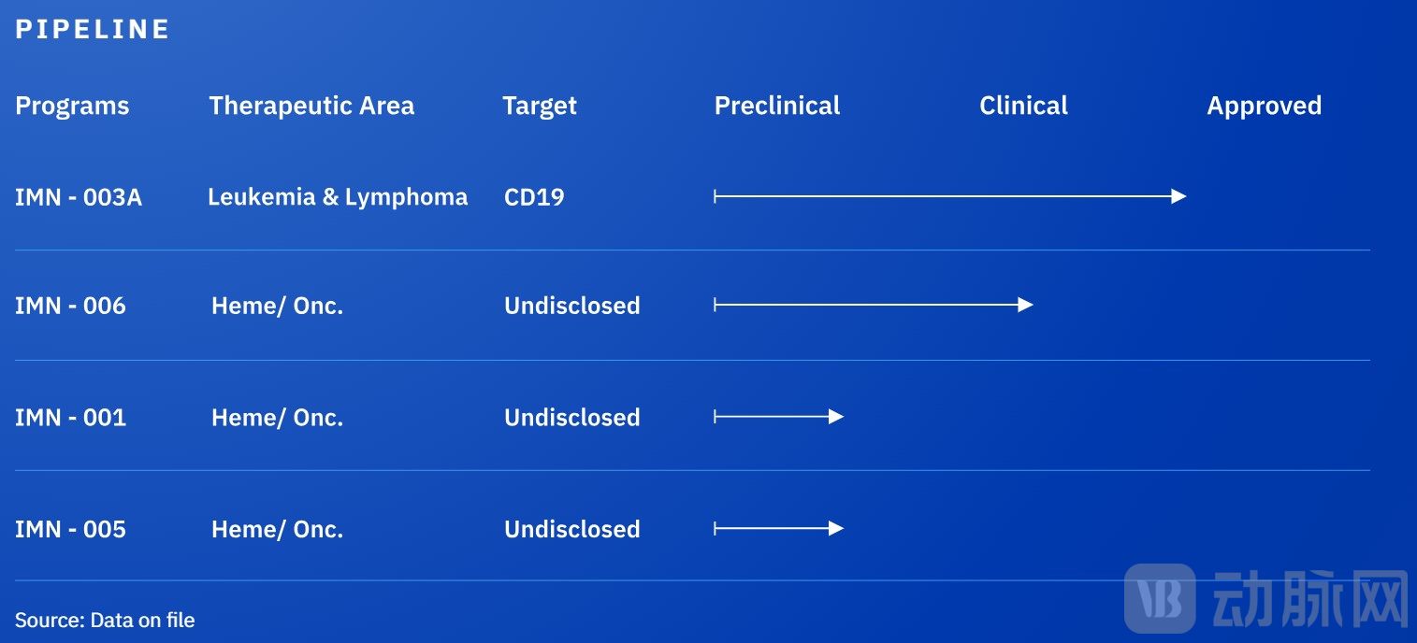Click the Source: Data on file note
This screenshot has height=643, width=1417.
[105, 620]
